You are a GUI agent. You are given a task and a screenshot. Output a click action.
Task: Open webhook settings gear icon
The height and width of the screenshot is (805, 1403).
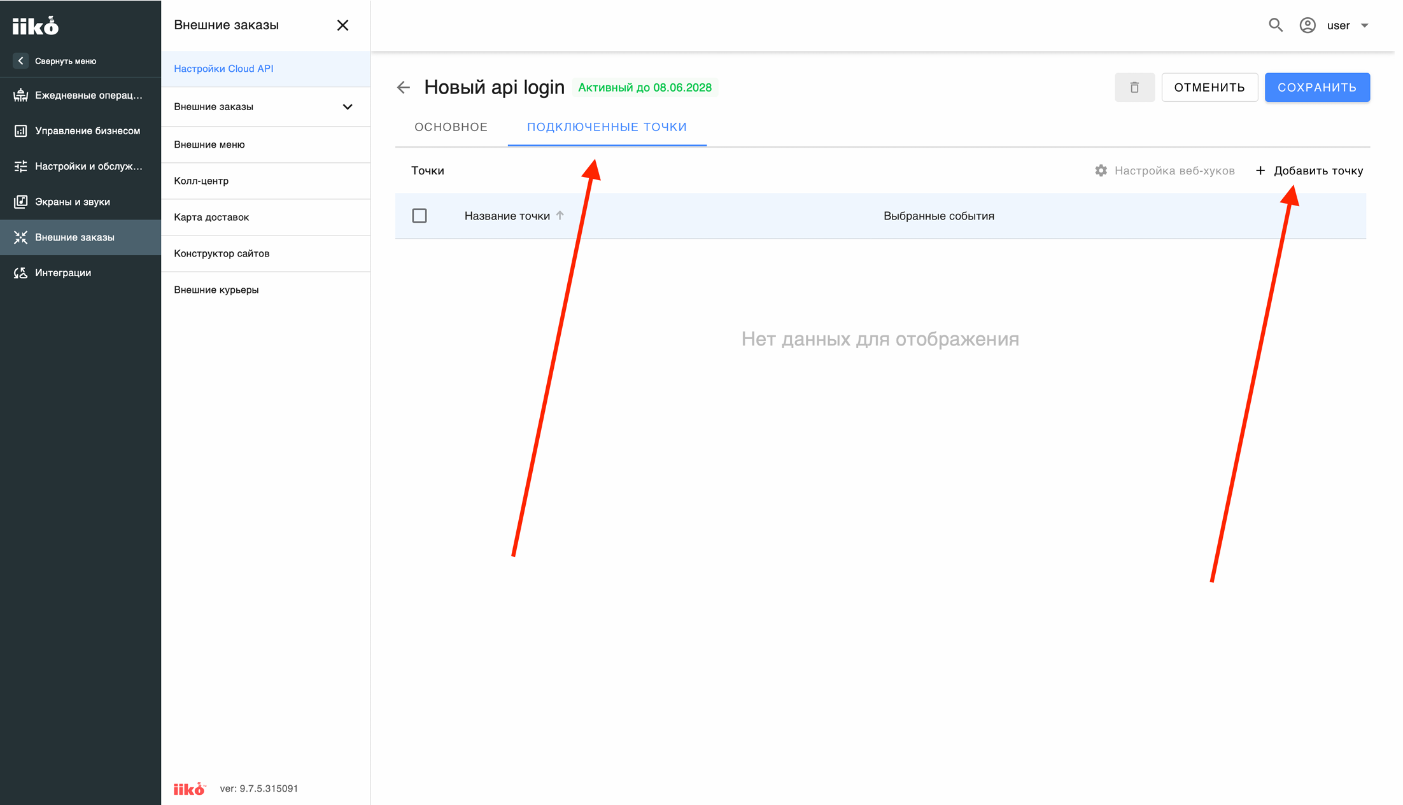click(x=1101, y=171)
